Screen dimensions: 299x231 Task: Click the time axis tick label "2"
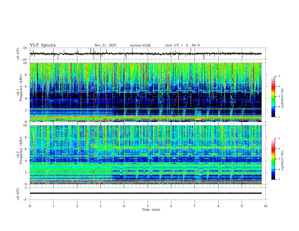tap(77, 206)
